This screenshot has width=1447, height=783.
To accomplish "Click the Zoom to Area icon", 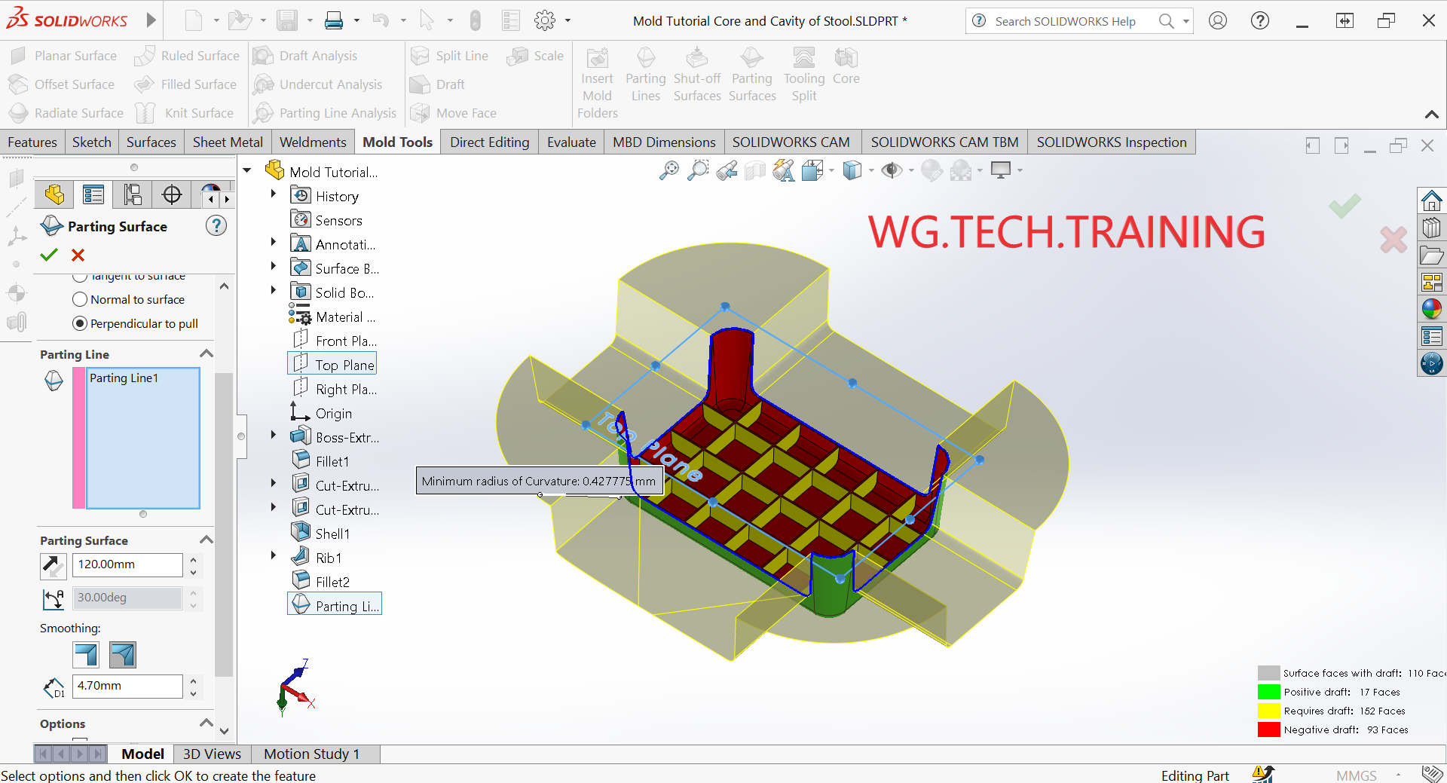I will (x=698, y=171).
